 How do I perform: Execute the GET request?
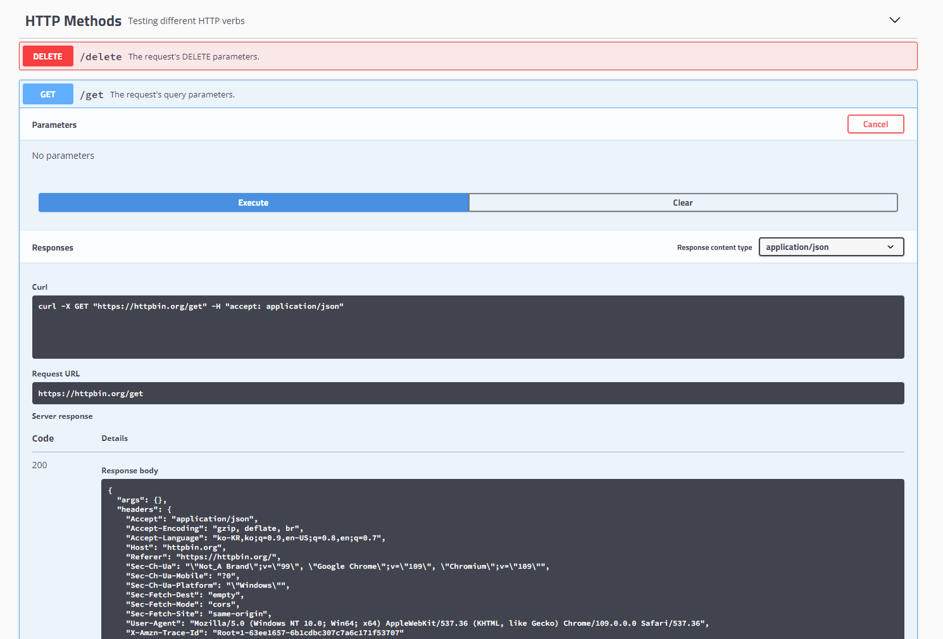[253, 202]
